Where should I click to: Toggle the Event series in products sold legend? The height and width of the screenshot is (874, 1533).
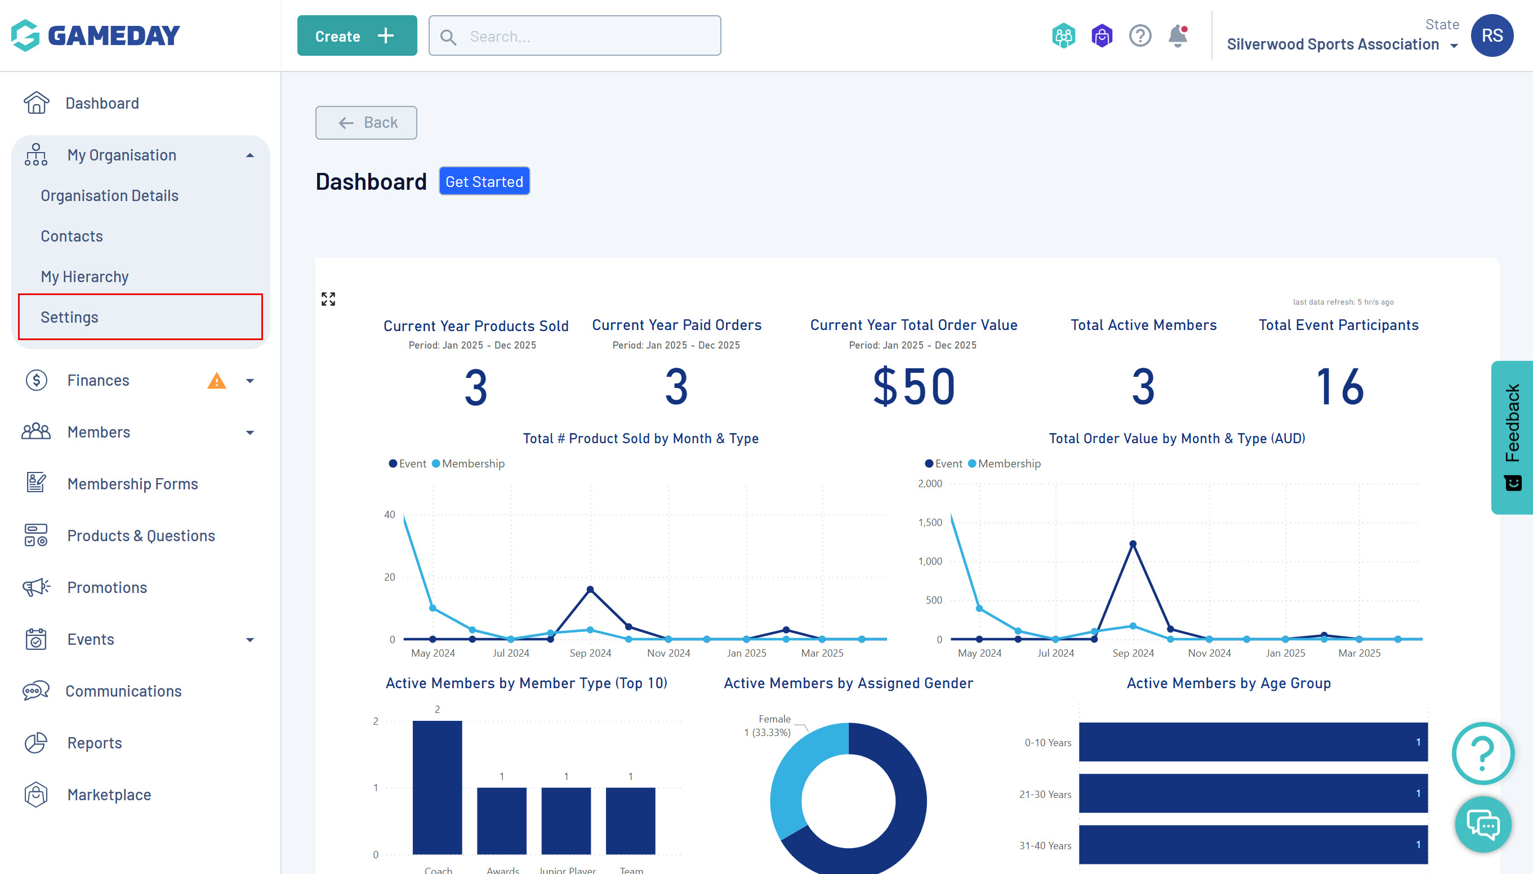click(408, 463)
